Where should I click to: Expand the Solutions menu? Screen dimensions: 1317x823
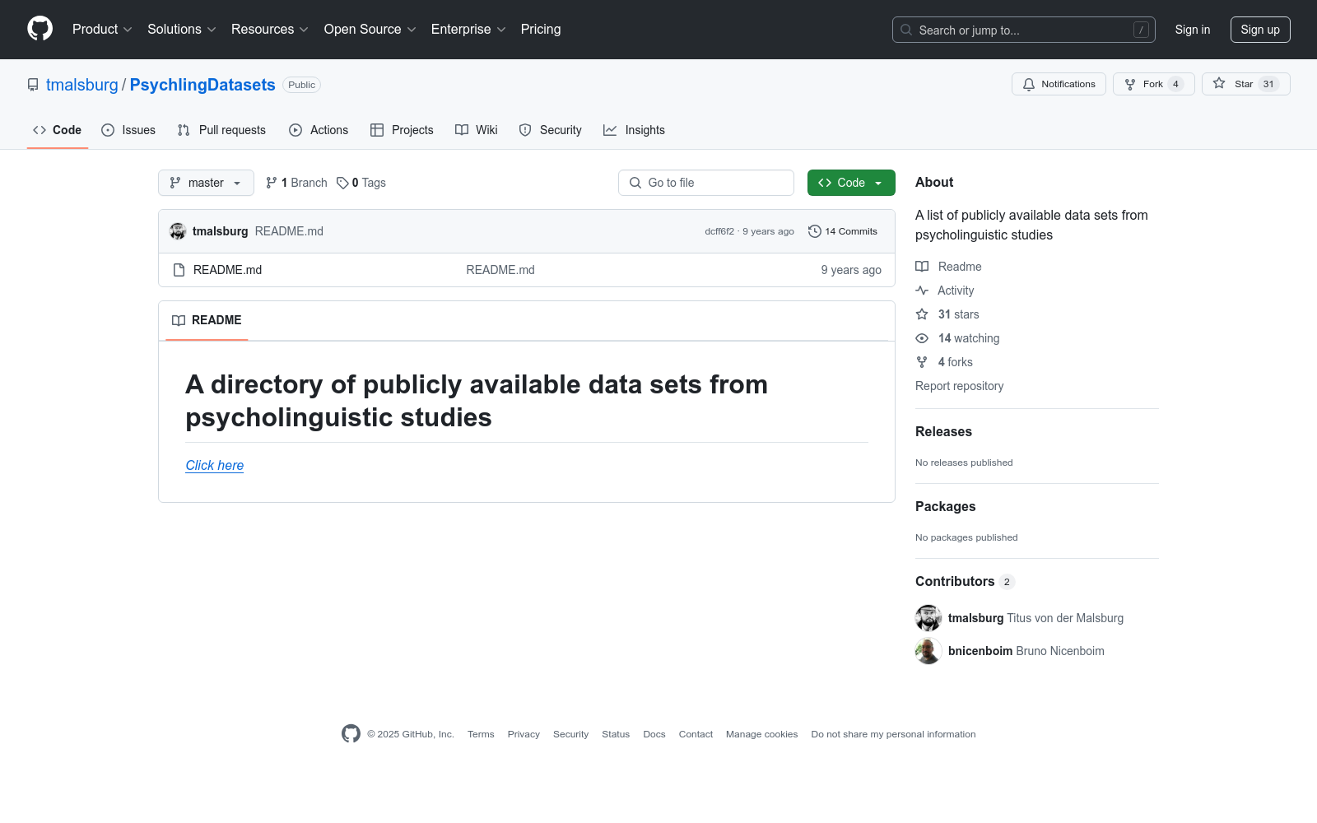(182, 30)
